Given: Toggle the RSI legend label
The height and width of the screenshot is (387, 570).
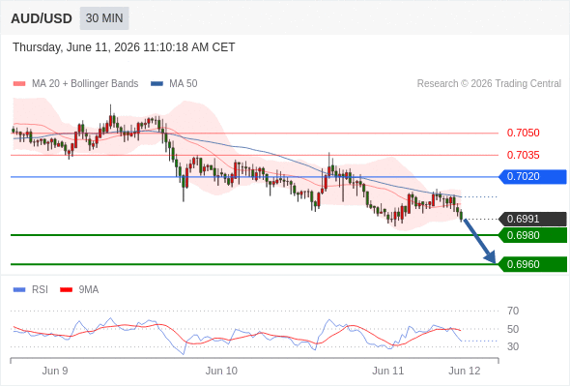Looking at the screenshot, I should tap(40, 290).
